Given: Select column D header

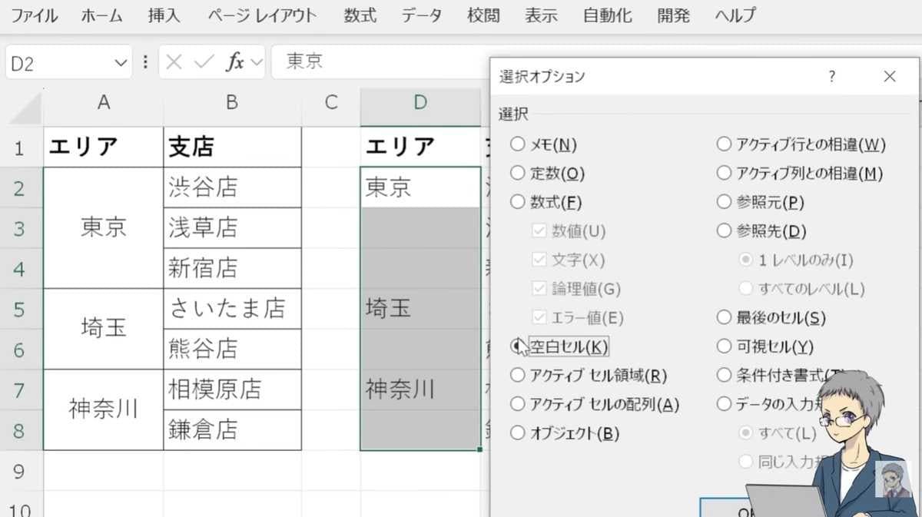Looking at the screenshot, I should click(420, 102).
